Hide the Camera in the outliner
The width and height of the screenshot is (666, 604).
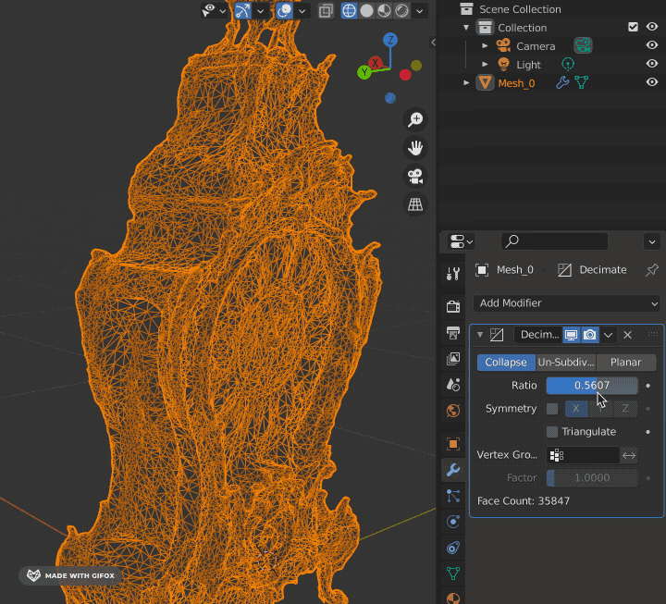point(651,45)
